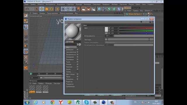Open uTorrent from the taskbar

(x=78, y=102)
